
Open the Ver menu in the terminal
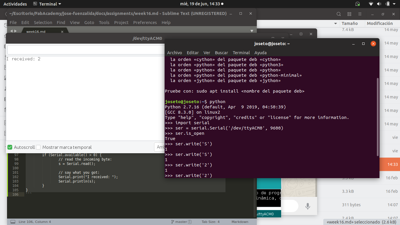pos(207,53)
